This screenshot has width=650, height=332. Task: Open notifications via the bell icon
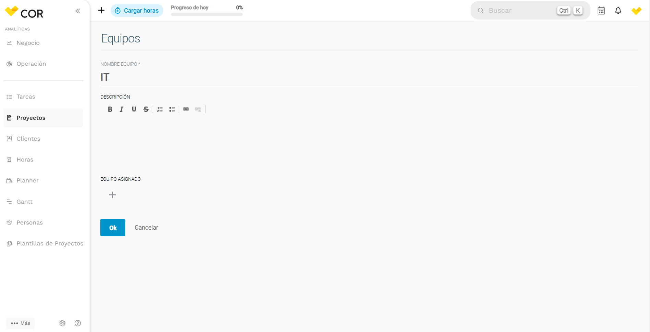pyautogui.click(x=618, y=11)
